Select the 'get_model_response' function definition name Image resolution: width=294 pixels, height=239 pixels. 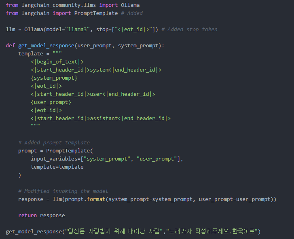46,46
